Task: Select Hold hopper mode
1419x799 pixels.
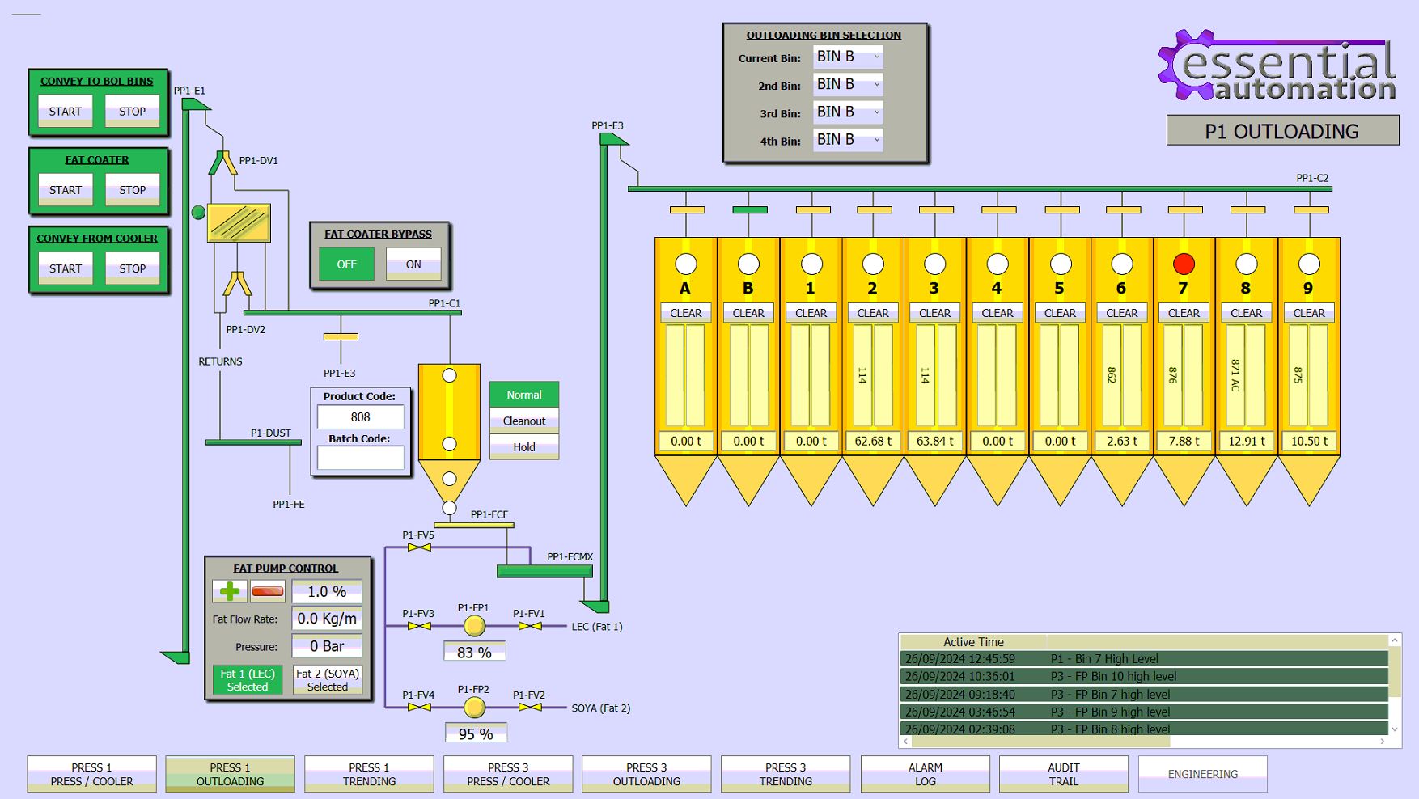Action: coord(524,447)
